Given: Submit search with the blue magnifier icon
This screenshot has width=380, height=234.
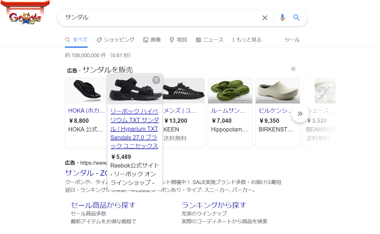Looking at the screenshot, I should (297, 18).
